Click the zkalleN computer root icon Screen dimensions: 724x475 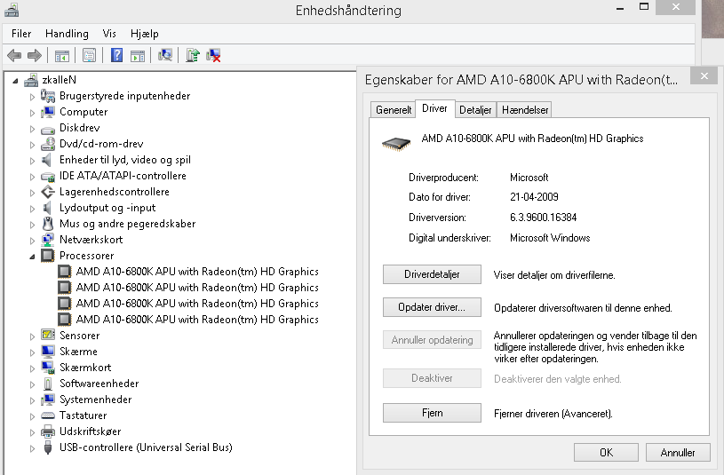[x=31, y=80]
